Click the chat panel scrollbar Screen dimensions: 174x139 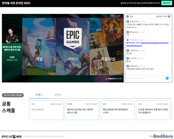[x=171, y=72]
